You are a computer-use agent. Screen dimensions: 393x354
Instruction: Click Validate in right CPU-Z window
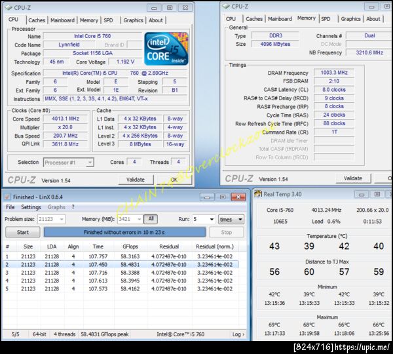(x=353, y=178)
